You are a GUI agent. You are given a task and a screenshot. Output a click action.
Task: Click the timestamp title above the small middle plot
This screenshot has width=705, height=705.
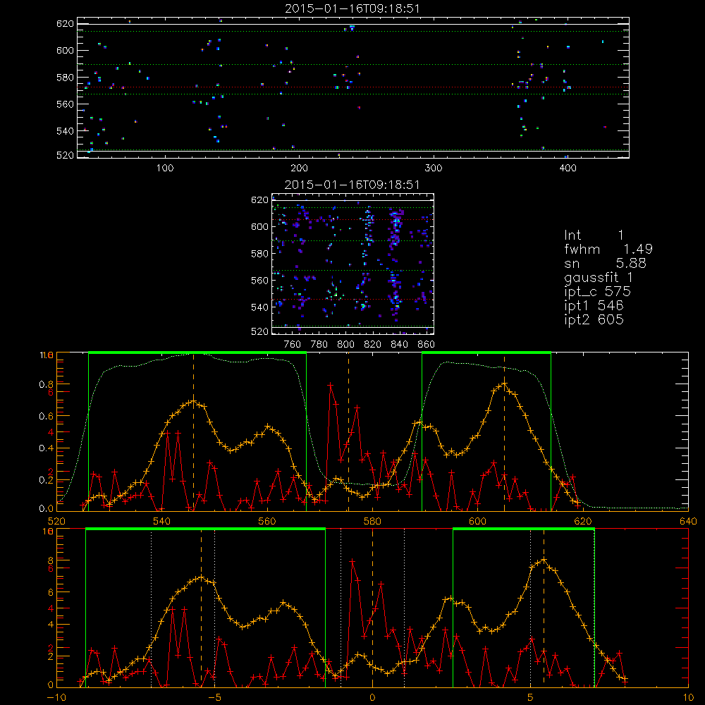tap(352, 185)
